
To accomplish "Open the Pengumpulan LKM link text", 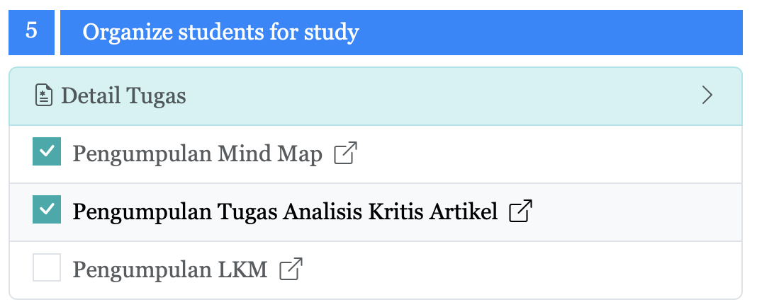I will coord(170,269).
